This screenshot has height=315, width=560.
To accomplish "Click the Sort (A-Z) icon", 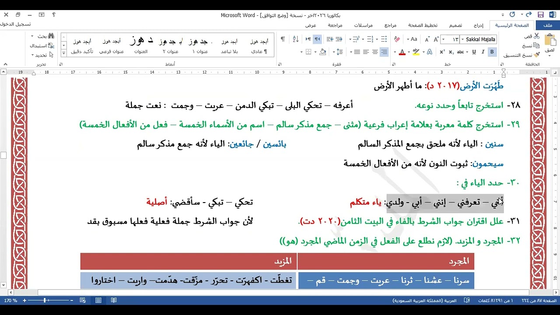I will [x=295, y=39].
